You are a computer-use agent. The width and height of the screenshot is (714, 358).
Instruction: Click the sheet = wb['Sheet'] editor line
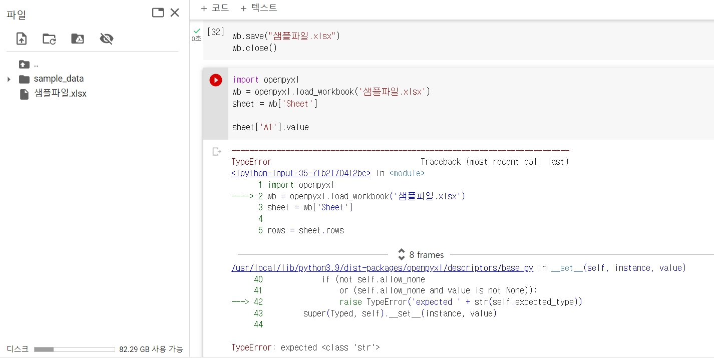[275, 104]
